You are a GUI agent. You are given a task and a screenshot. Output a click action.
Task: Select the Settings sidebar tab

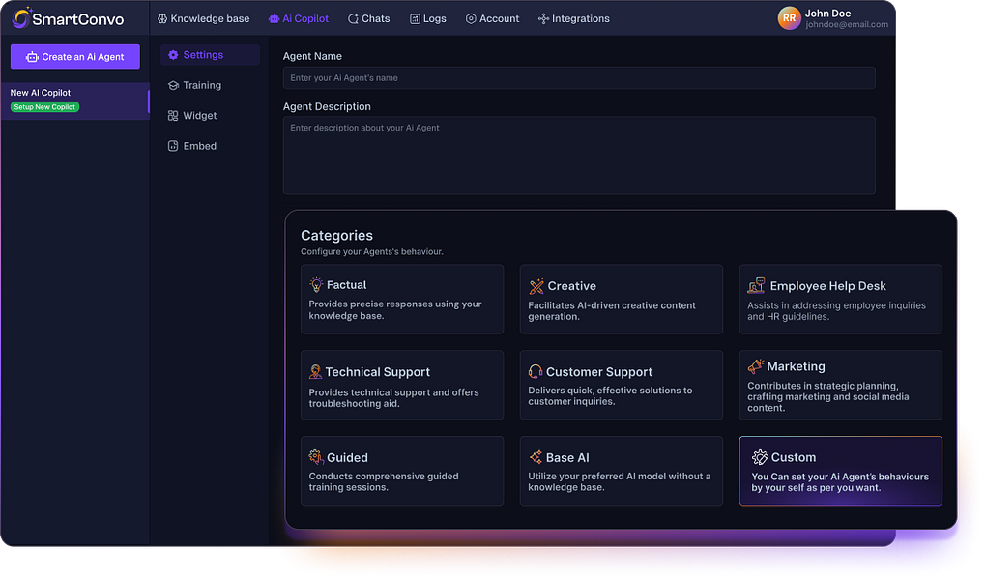point(210,55)
